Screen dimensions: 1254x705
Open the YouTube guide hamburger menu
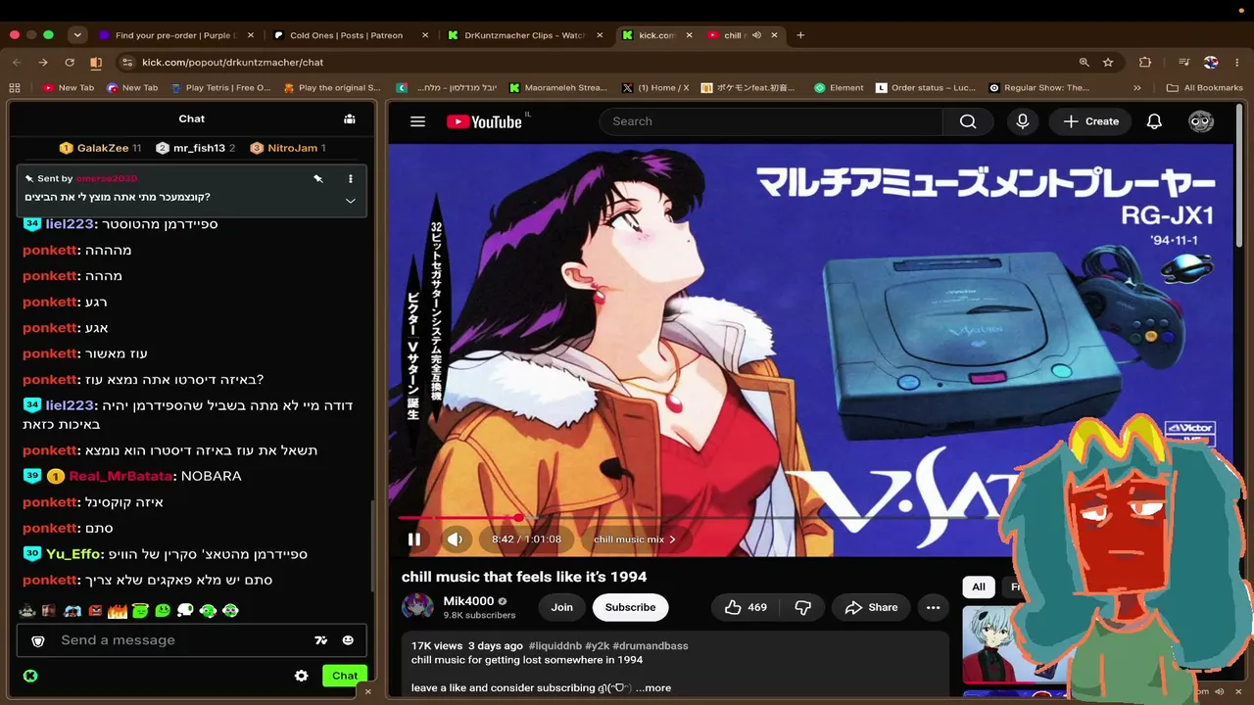click(x=417, y=121)
